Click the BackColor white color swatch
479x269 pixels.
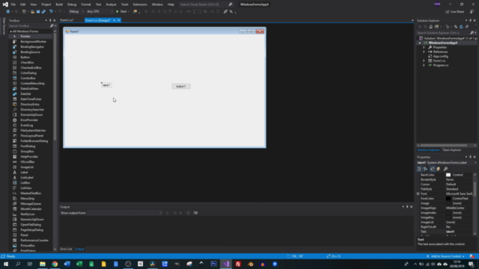click(448, 175)
